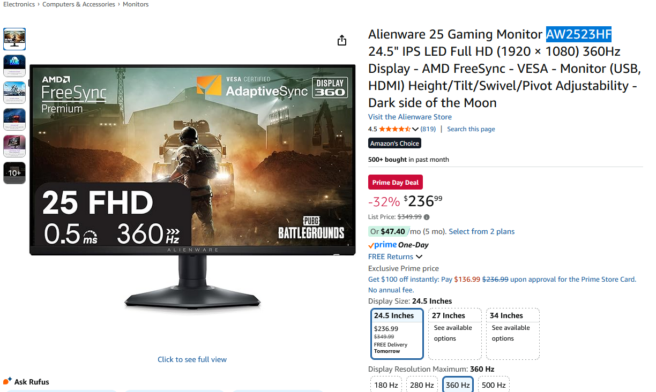Click the share icon above product image

coord(342,41)
